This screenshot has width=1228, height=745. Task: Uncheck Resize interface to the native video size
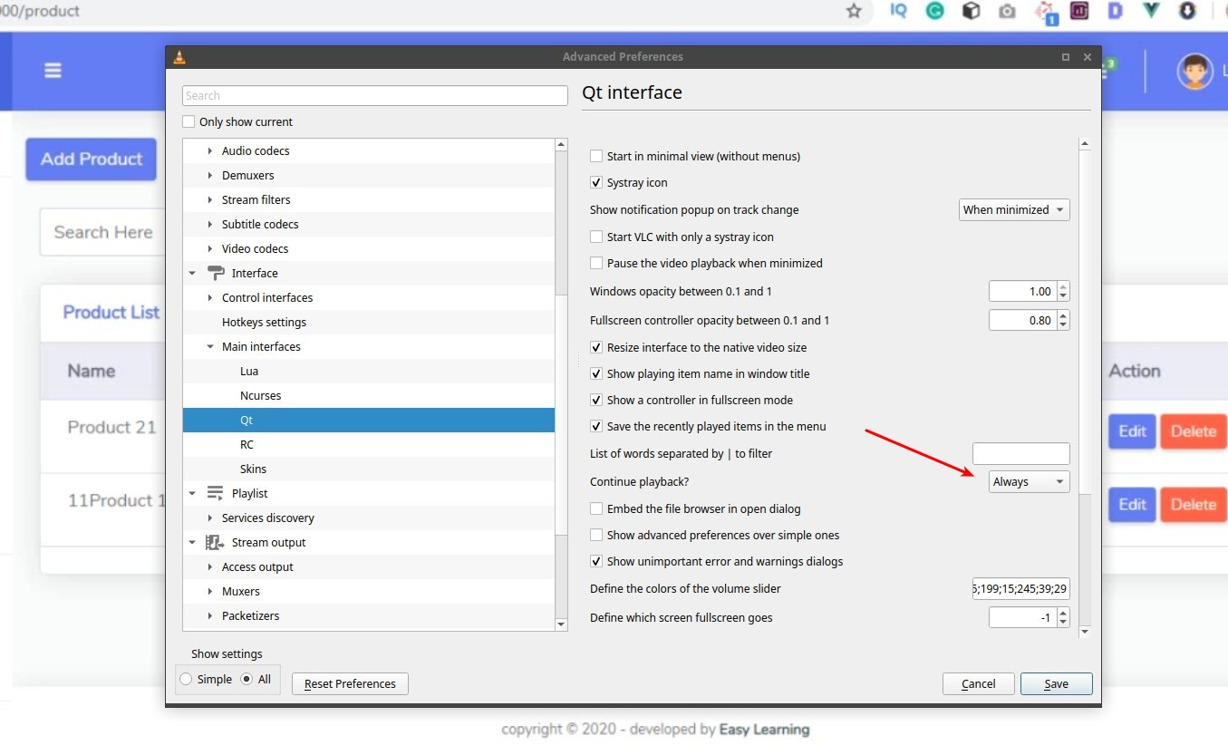click(x=596, y=347)
